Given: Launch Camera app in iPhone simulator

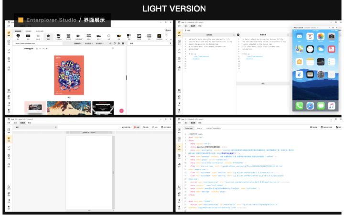Looking at the screenshot, I should (x=332, y=36).
